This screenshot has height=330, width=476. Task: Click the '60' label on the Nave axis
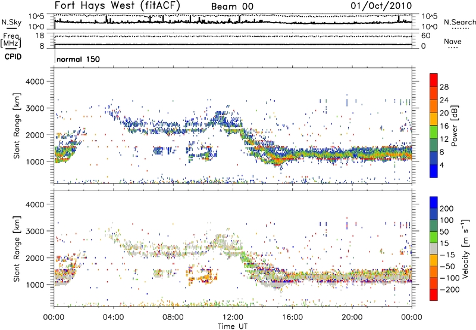point(425,36)
